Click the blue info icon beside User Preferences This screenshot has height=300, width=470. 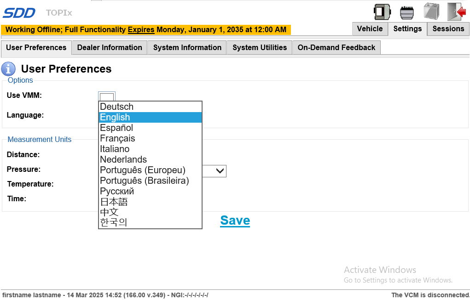(8, 69)
